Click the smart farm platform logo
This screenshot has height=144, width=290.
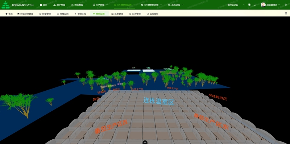point(5,5)
